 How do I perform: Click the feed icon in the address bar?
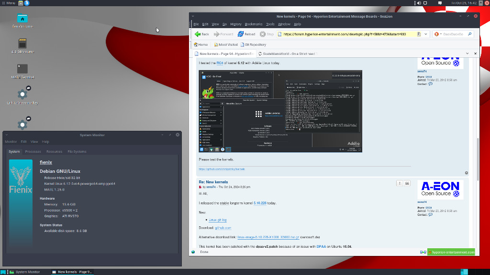pyautogui.click(x=419, y=34)
